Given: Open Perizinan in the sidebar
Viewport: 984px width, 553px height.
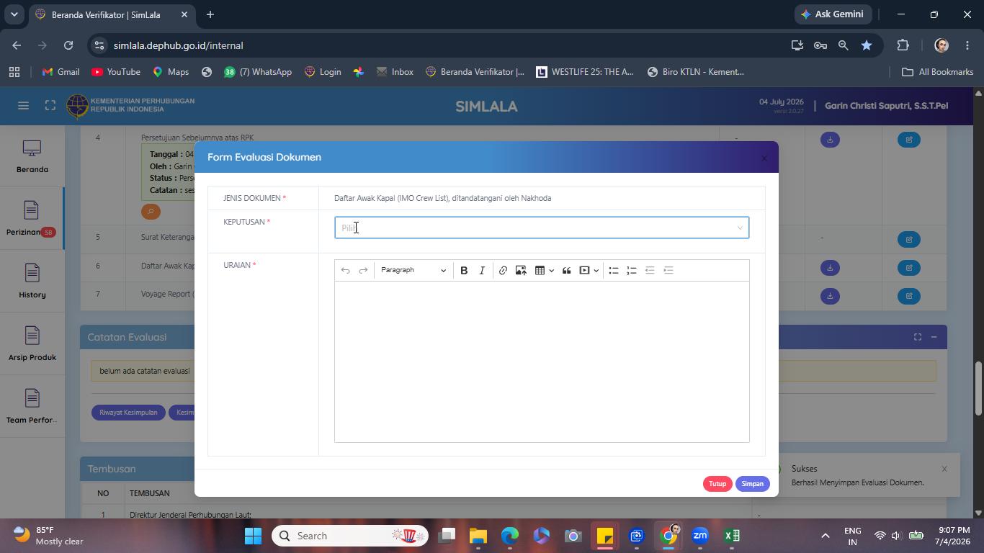Looking at the screenshot, I should [31, 219].
